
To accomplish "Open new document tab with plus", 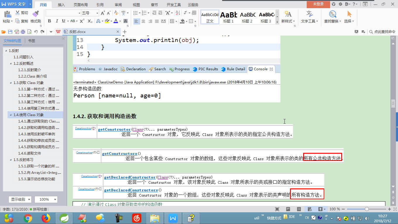I will (x=125, y=32).
